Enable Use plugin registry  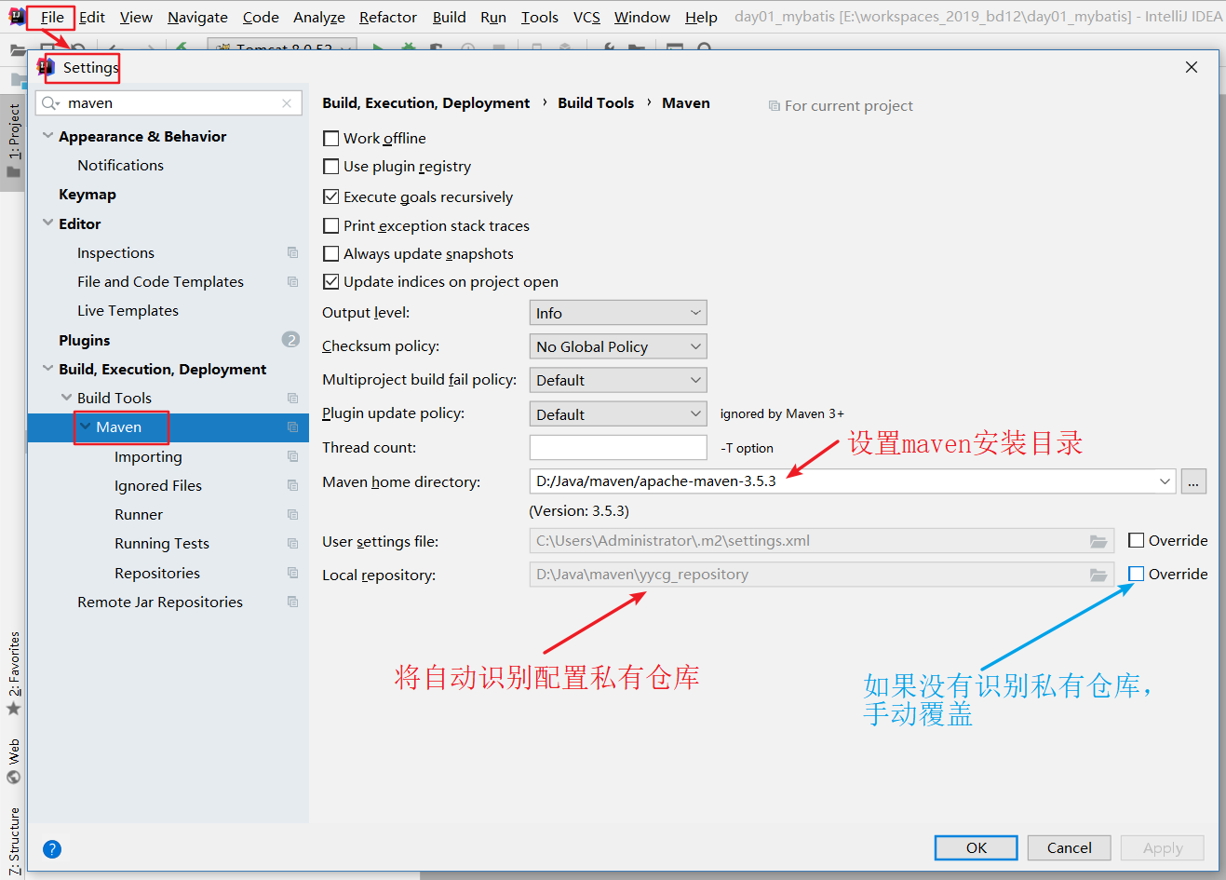330,166
